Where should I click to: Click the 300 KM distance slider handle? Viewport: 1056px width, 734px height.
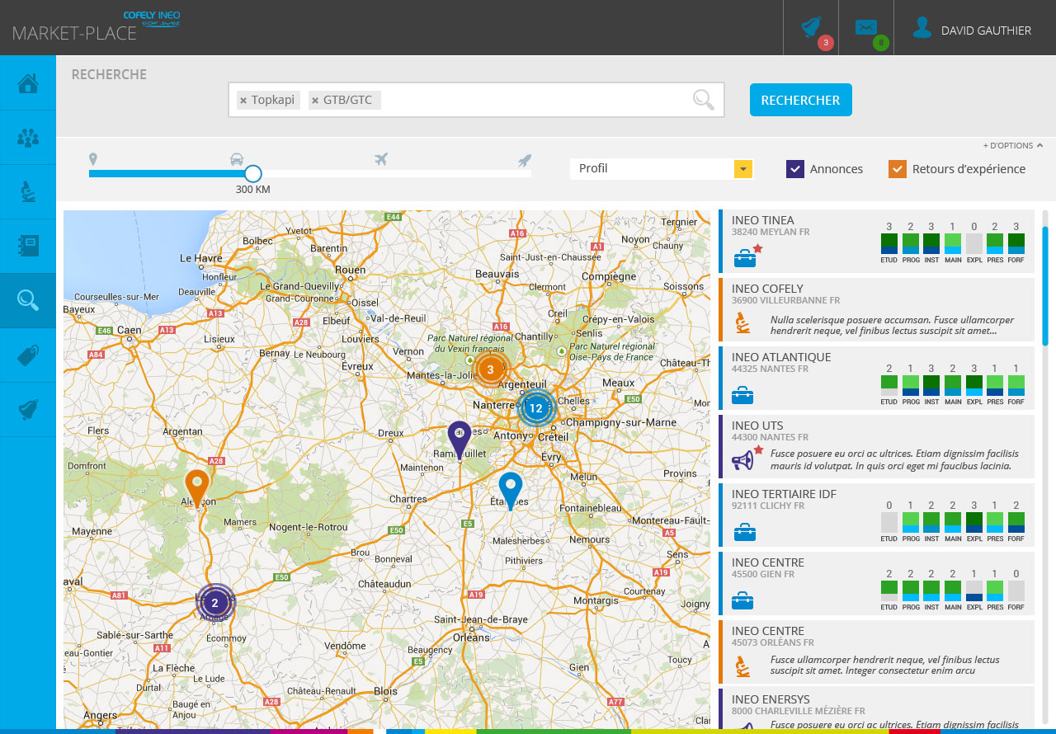(253, 173)
